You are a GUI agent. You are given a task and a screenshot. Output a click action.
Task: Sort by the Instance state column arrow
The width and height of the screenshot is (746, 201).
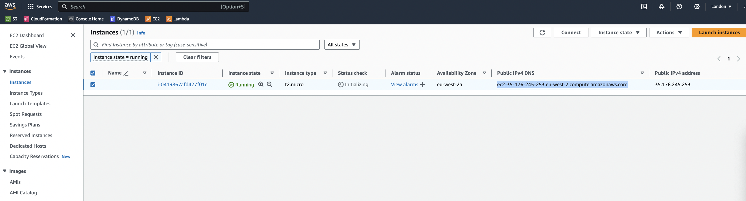pyautogui.click(x=272, y=73)
